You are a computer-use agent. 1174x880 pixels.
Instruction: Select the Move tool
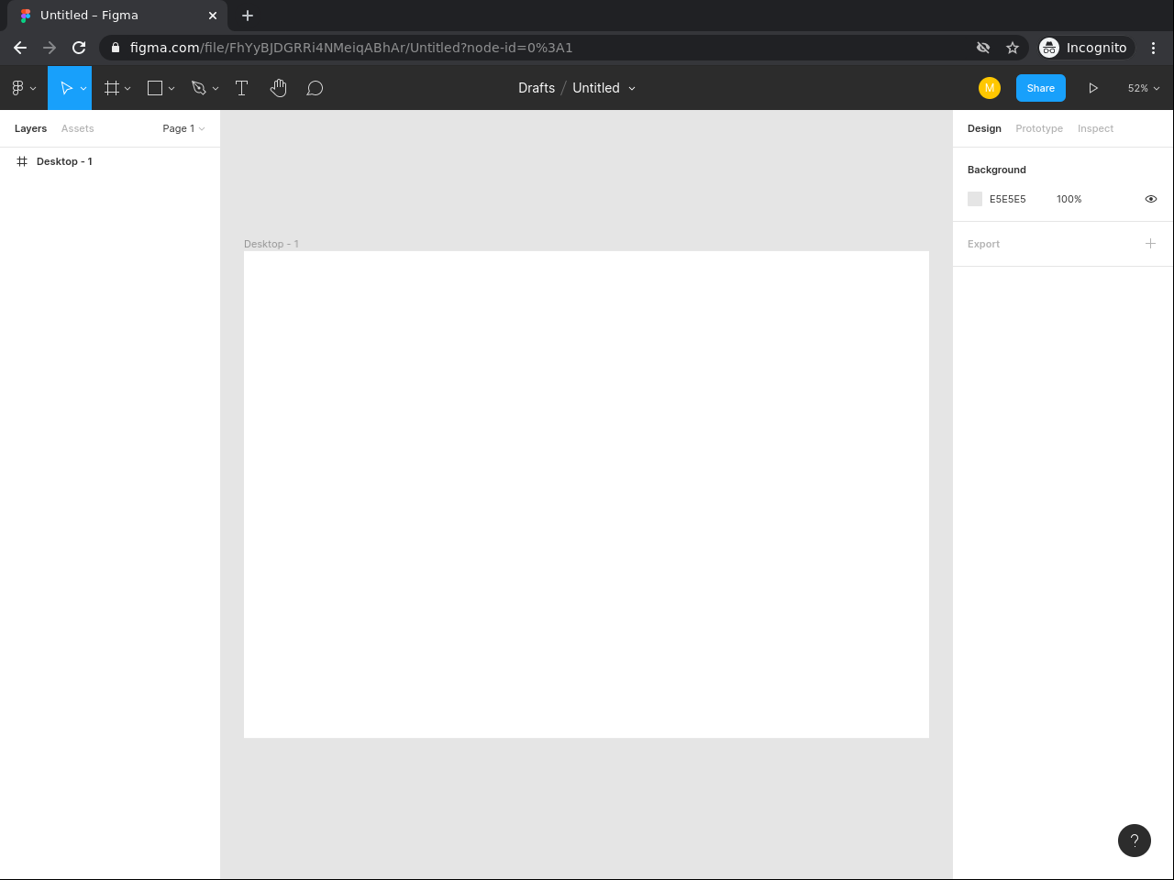point(66,88)
